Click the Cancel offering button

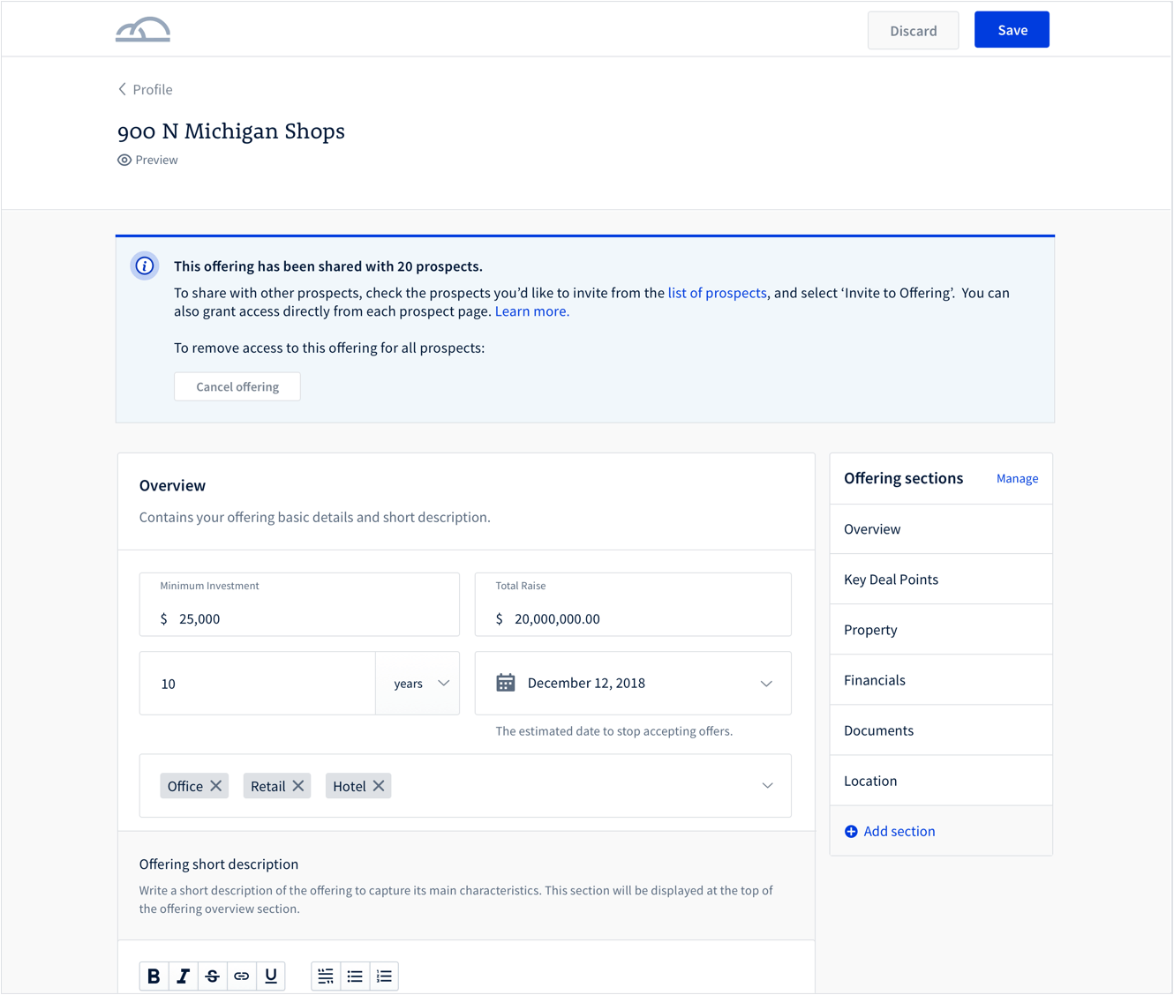point(237,386)
